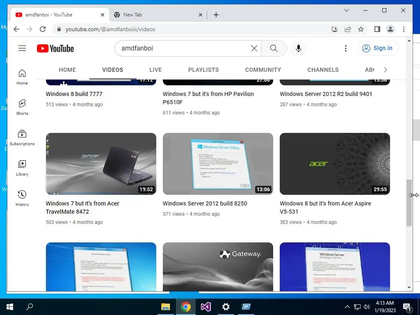Share this page via the share icon
Viewport: 420px width, 315px height.
[348, 29]
